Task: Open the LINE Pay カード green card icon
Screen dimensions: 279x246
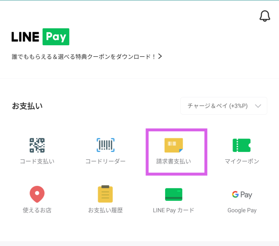Action: [173, 194]
